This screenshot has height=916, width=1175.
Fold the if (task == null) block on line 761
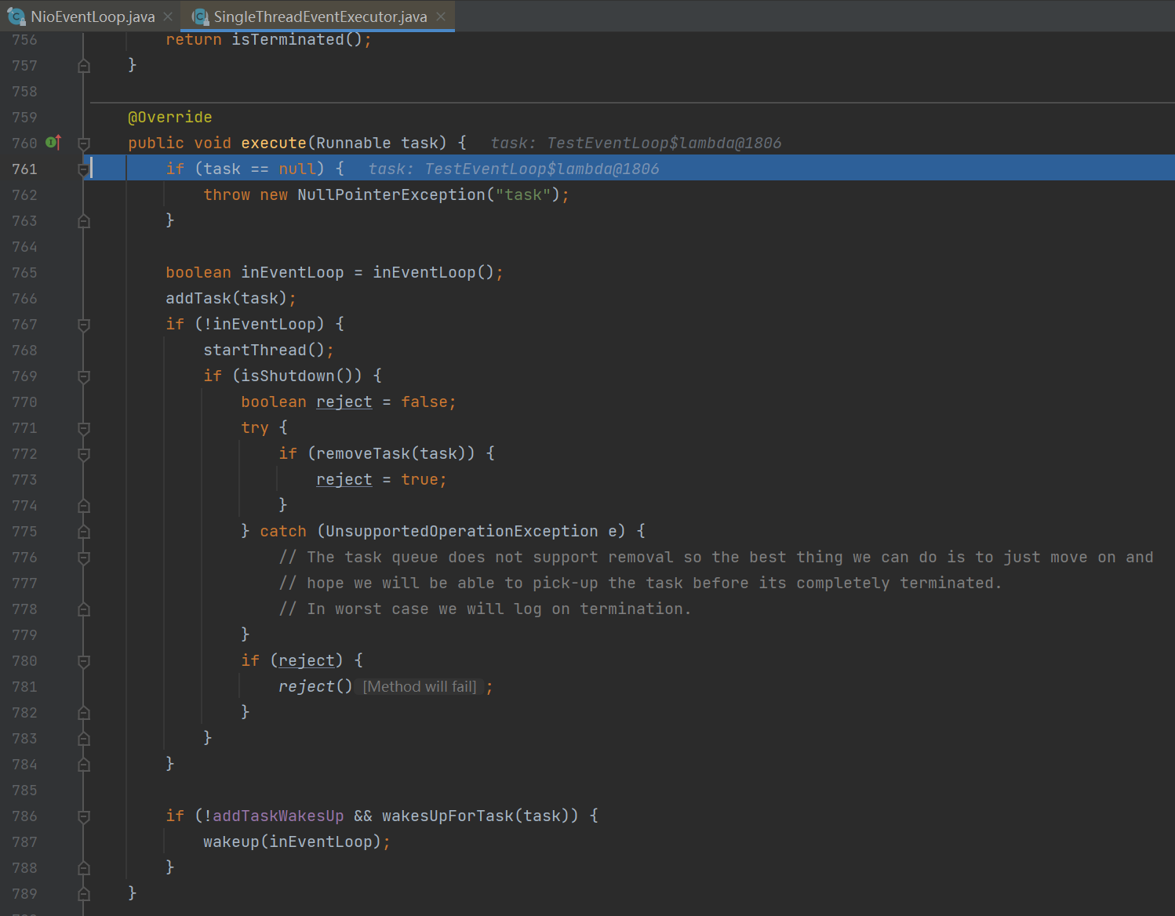[84, 169]
